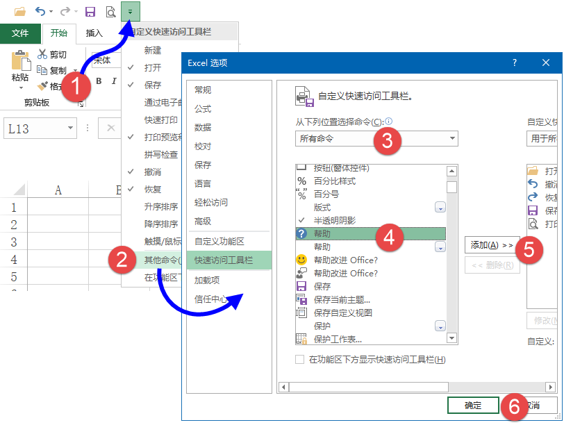The height and width of the screenshot is (425, 564).
Task: Open the Clipboard group dialog launcher
Action: point(81,104)
